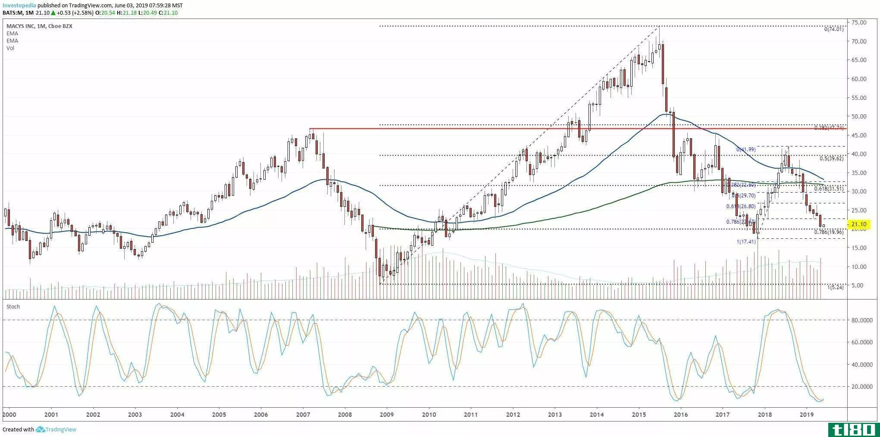Image resolution: width=880 pixels, height=437 pixels.
Task: Select the 0.786(19.96) Fibonacci label
Action: 829,232
